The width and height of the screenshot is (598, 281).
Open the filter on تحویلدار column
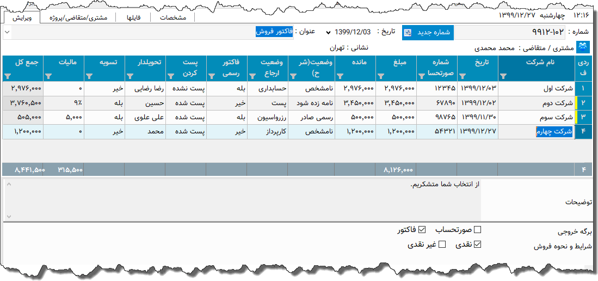[130, 76]
